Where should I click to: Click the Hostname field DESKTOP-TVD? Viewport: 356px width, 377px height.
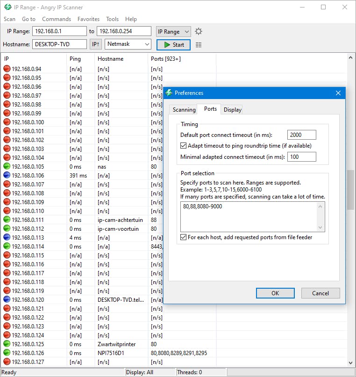coord(59,44)
